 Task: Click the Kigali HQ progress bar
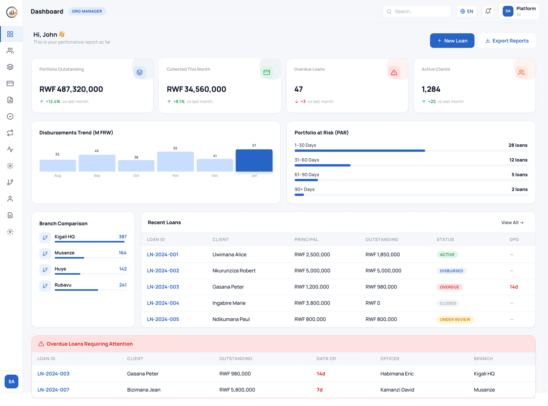click(x=89, y=241)
